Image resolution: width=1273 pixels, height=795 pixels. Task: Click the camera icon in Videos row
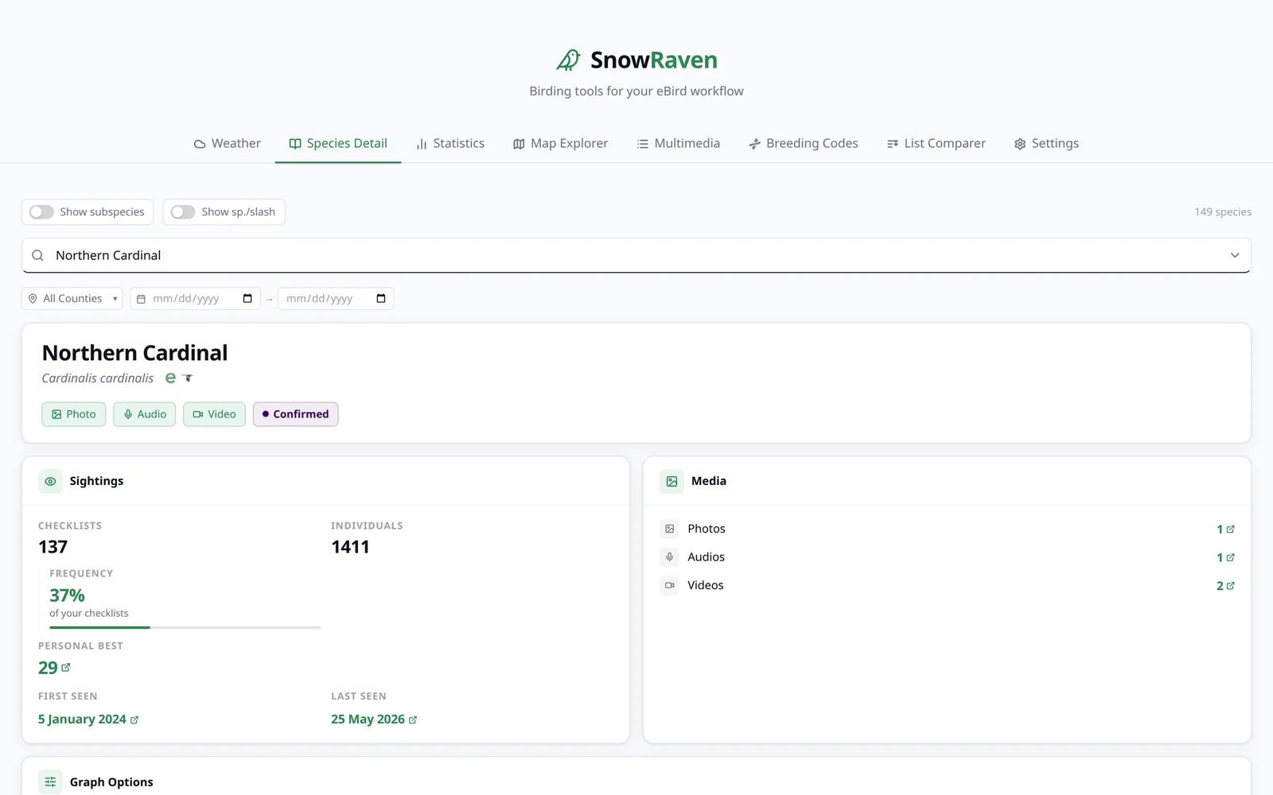[670, 585]
